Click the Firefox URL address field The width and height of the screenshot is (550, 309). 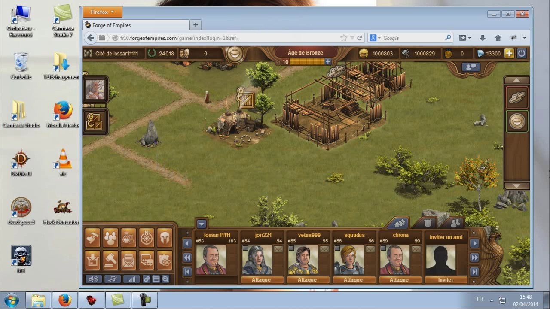pyautogui.click(x=228, y=38)
